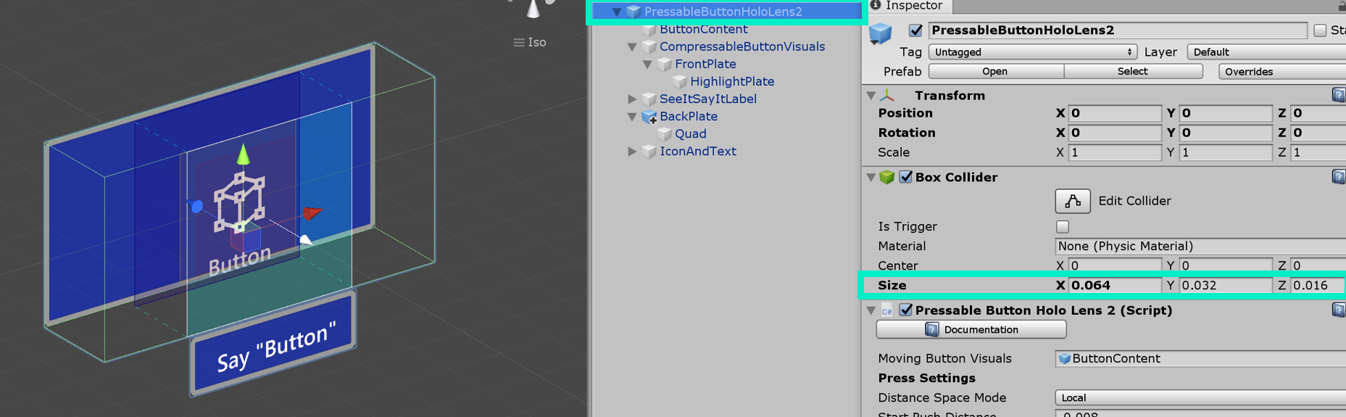Click the collider Size X field 0.064
The image size is (1346, 417).
pyautogui.click(x=1115, y=285)
